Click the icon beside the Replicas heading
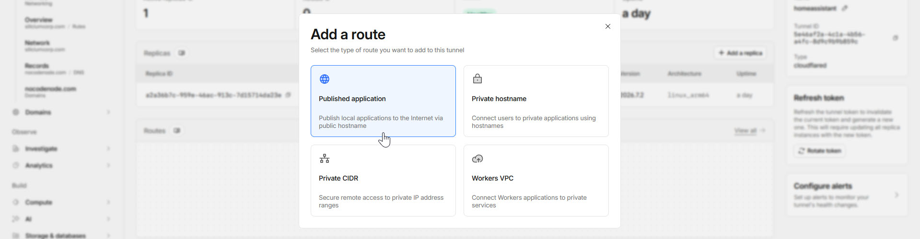This screenshot has width=920, height=239. pyautogui.click(x=182, y=53)
